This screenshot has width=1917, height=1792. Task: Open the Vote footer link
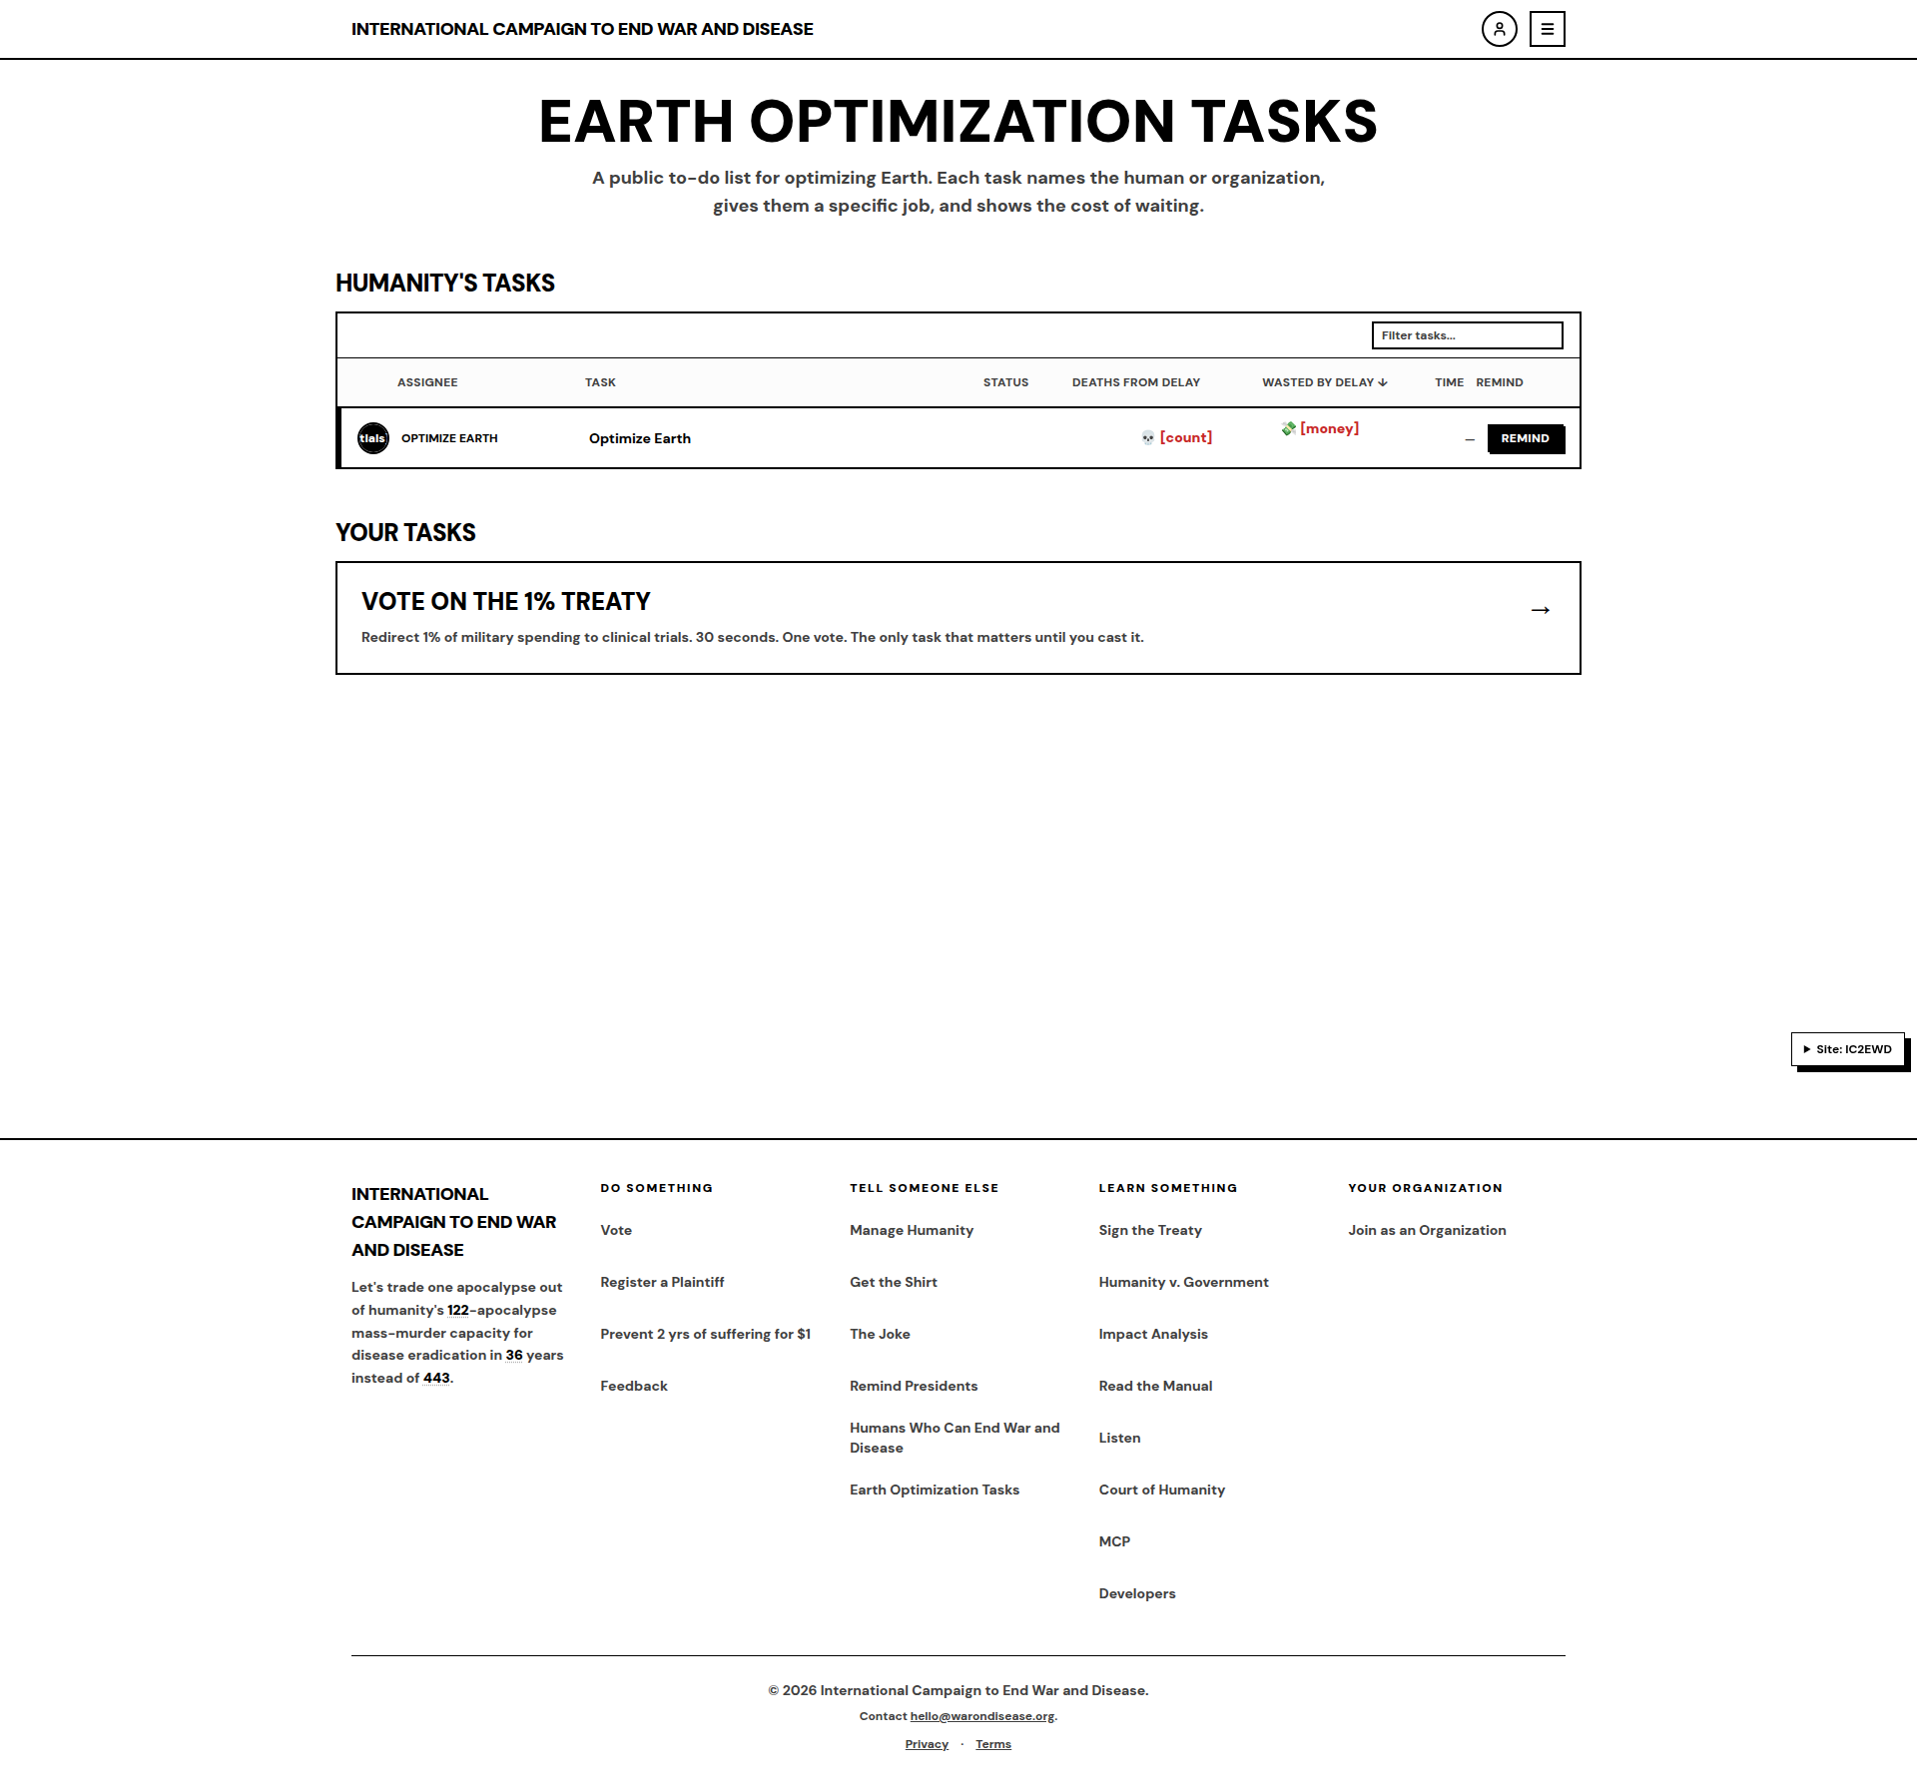pos(616,1230)
